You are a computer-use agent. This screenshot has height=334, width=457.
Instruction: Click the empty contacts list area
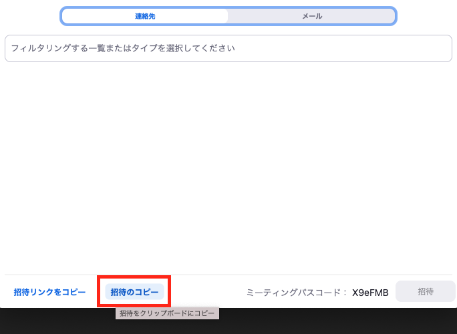[228, 167]
